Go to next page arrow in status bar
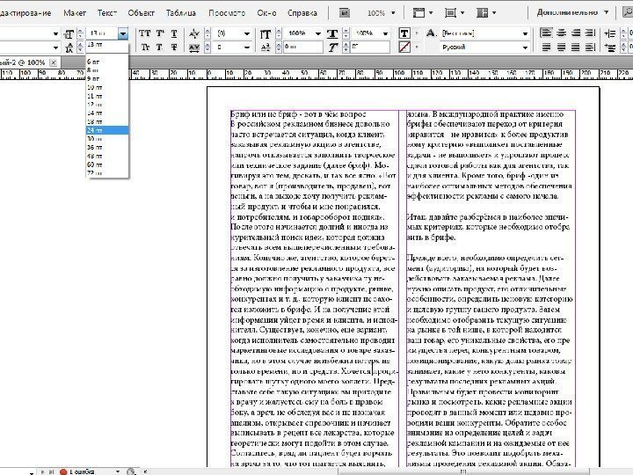633x475 pixels. (x=43, y=471)
